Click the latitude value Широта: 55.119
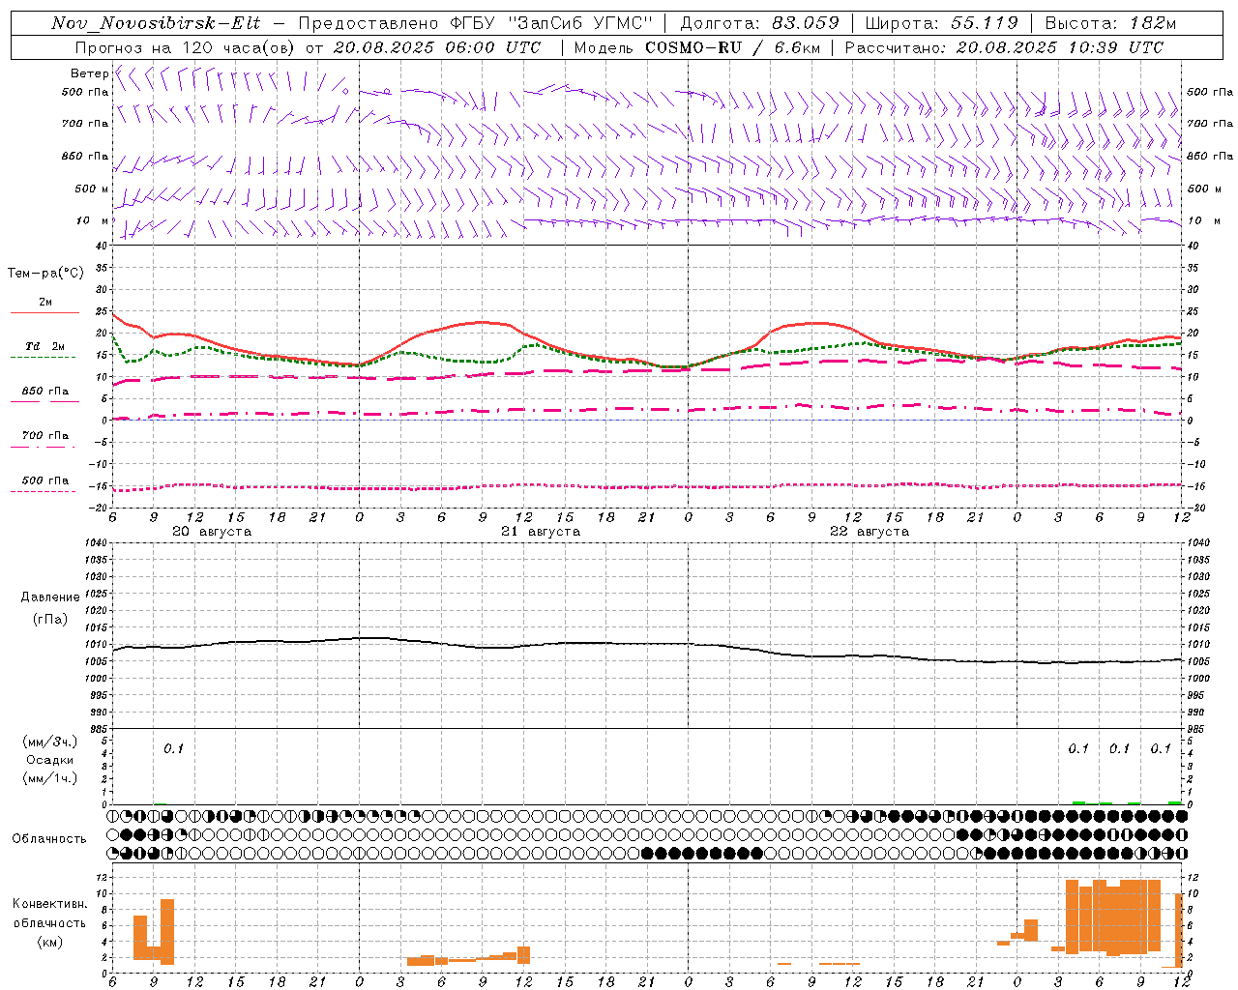Image resolution: width=1238 pixels, height=990 pixels. (941, 23)
